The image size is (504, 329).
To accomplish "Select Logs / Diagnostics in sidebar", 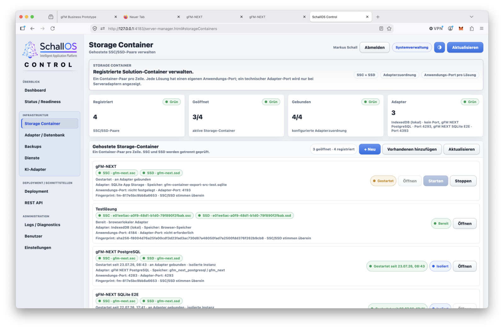I will point(42,225).
